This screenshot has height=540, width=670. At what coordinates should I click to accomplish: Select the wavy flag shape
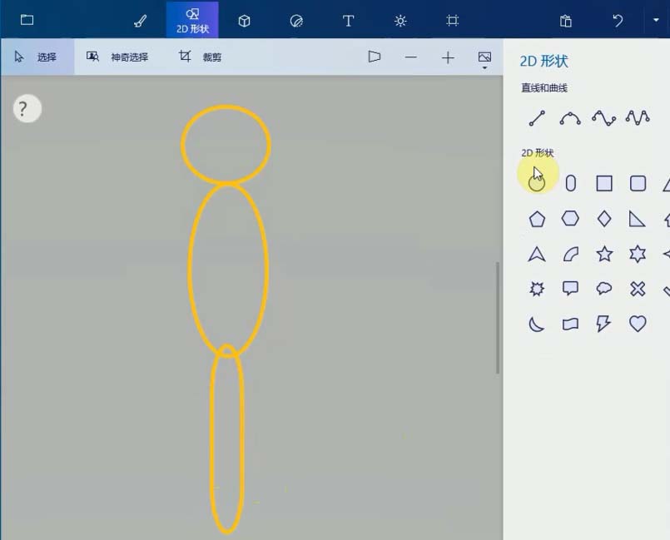click(570, 324)
